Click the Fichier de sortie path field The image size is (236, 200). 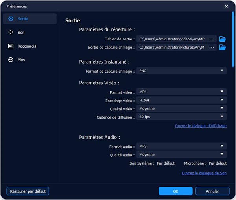point(172,39)
